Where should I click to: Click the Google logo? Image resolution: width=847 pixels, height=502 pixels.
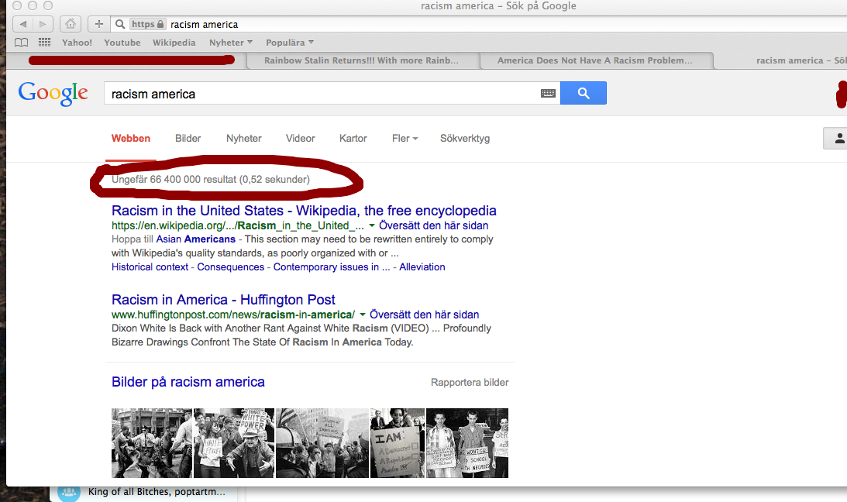point(53,93)
